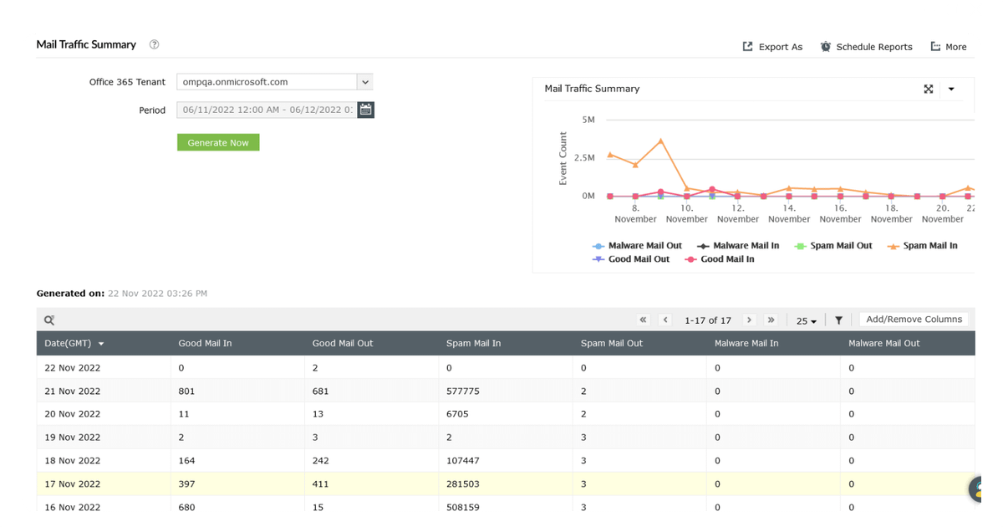Click the help question mark icon
Screen dimensions: 1003x527
[154, 44]
